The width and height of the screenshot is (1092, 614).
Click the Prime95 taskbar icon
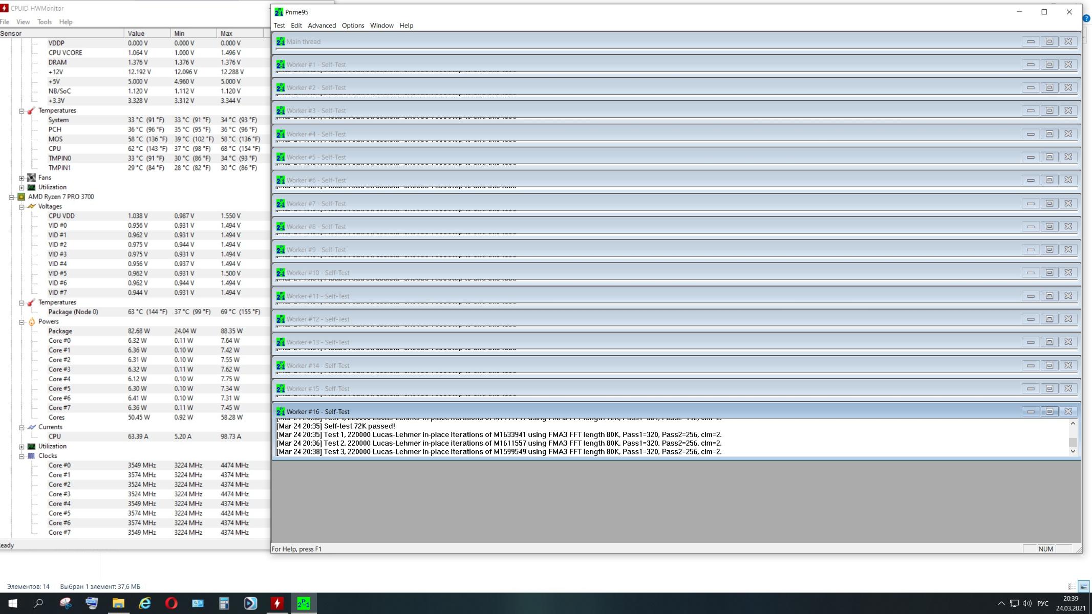tap(304, 603)
